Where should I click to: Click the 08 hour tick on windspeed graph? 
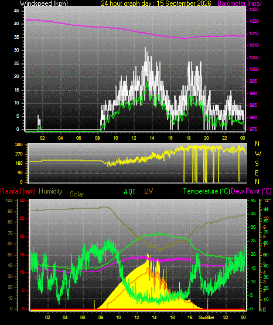click(97, 138)
